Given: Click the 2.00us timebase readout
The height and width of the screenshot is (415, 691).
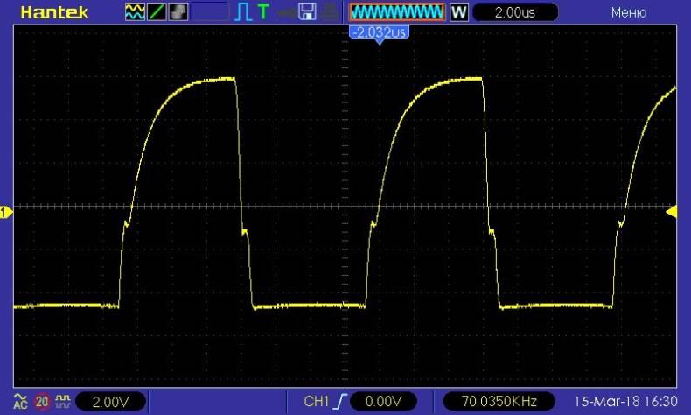Looking at the screenshot, I should [514, 12].
